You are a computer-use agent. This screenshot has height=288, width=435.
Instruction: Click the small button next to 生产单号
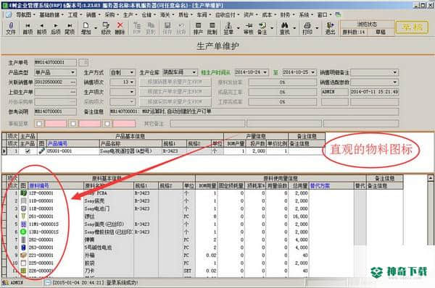[83, 62]
